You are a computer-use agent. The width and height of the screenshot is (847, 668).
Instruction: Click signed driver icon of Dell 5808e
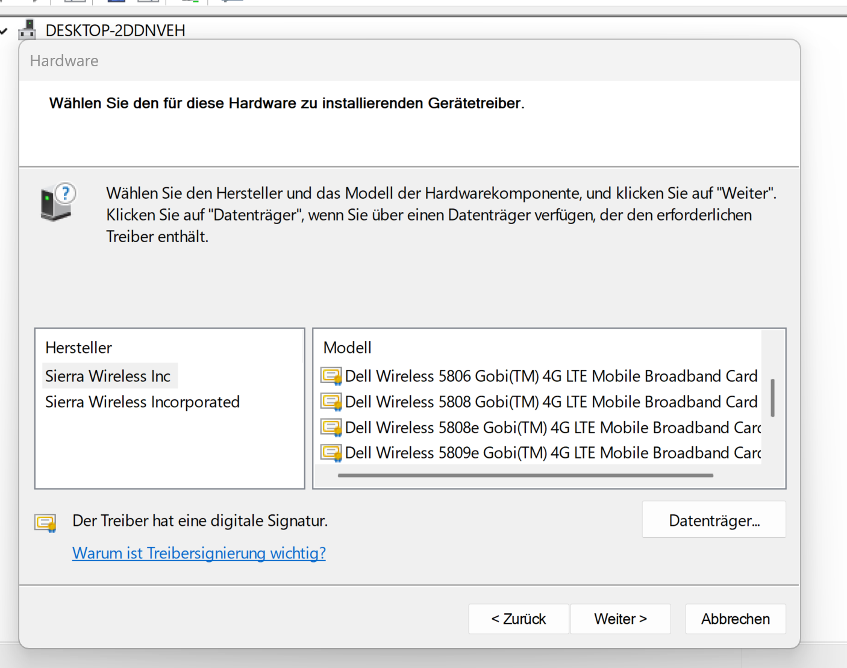[x=331, y=428]
